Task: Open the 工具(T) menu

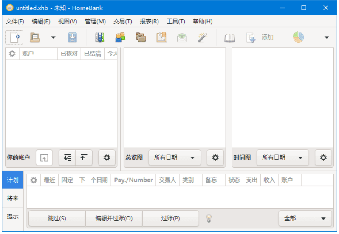Action: pos(176,21)
